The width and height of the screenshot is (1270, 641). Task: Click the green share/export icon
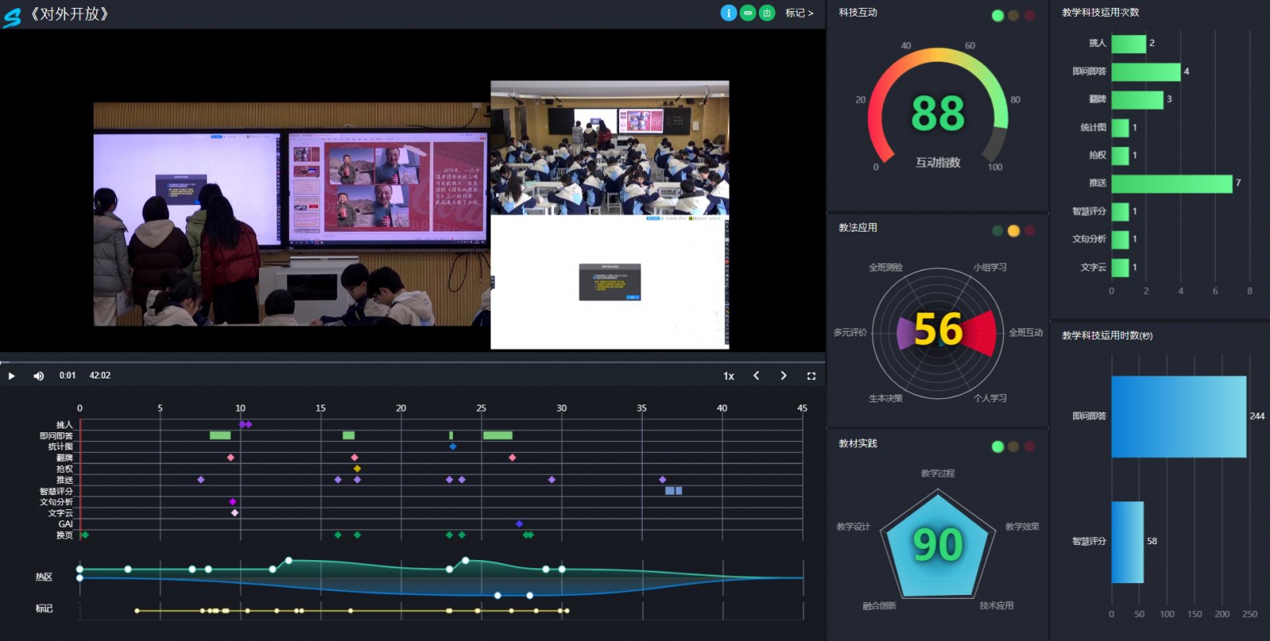[x=767, y=13]
